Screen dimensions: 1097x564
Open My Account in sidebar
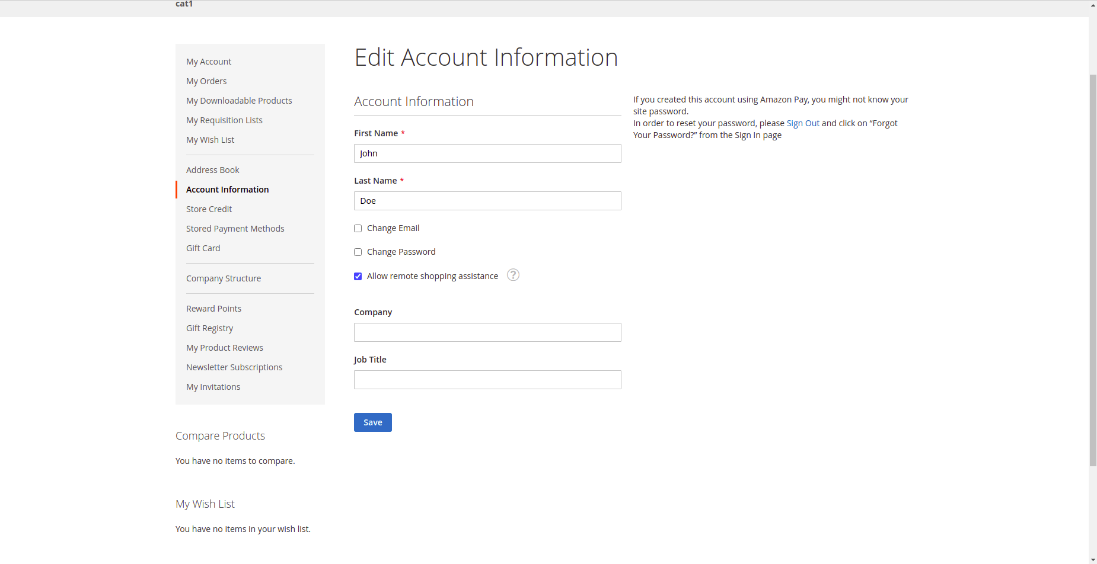coord(209,62)
